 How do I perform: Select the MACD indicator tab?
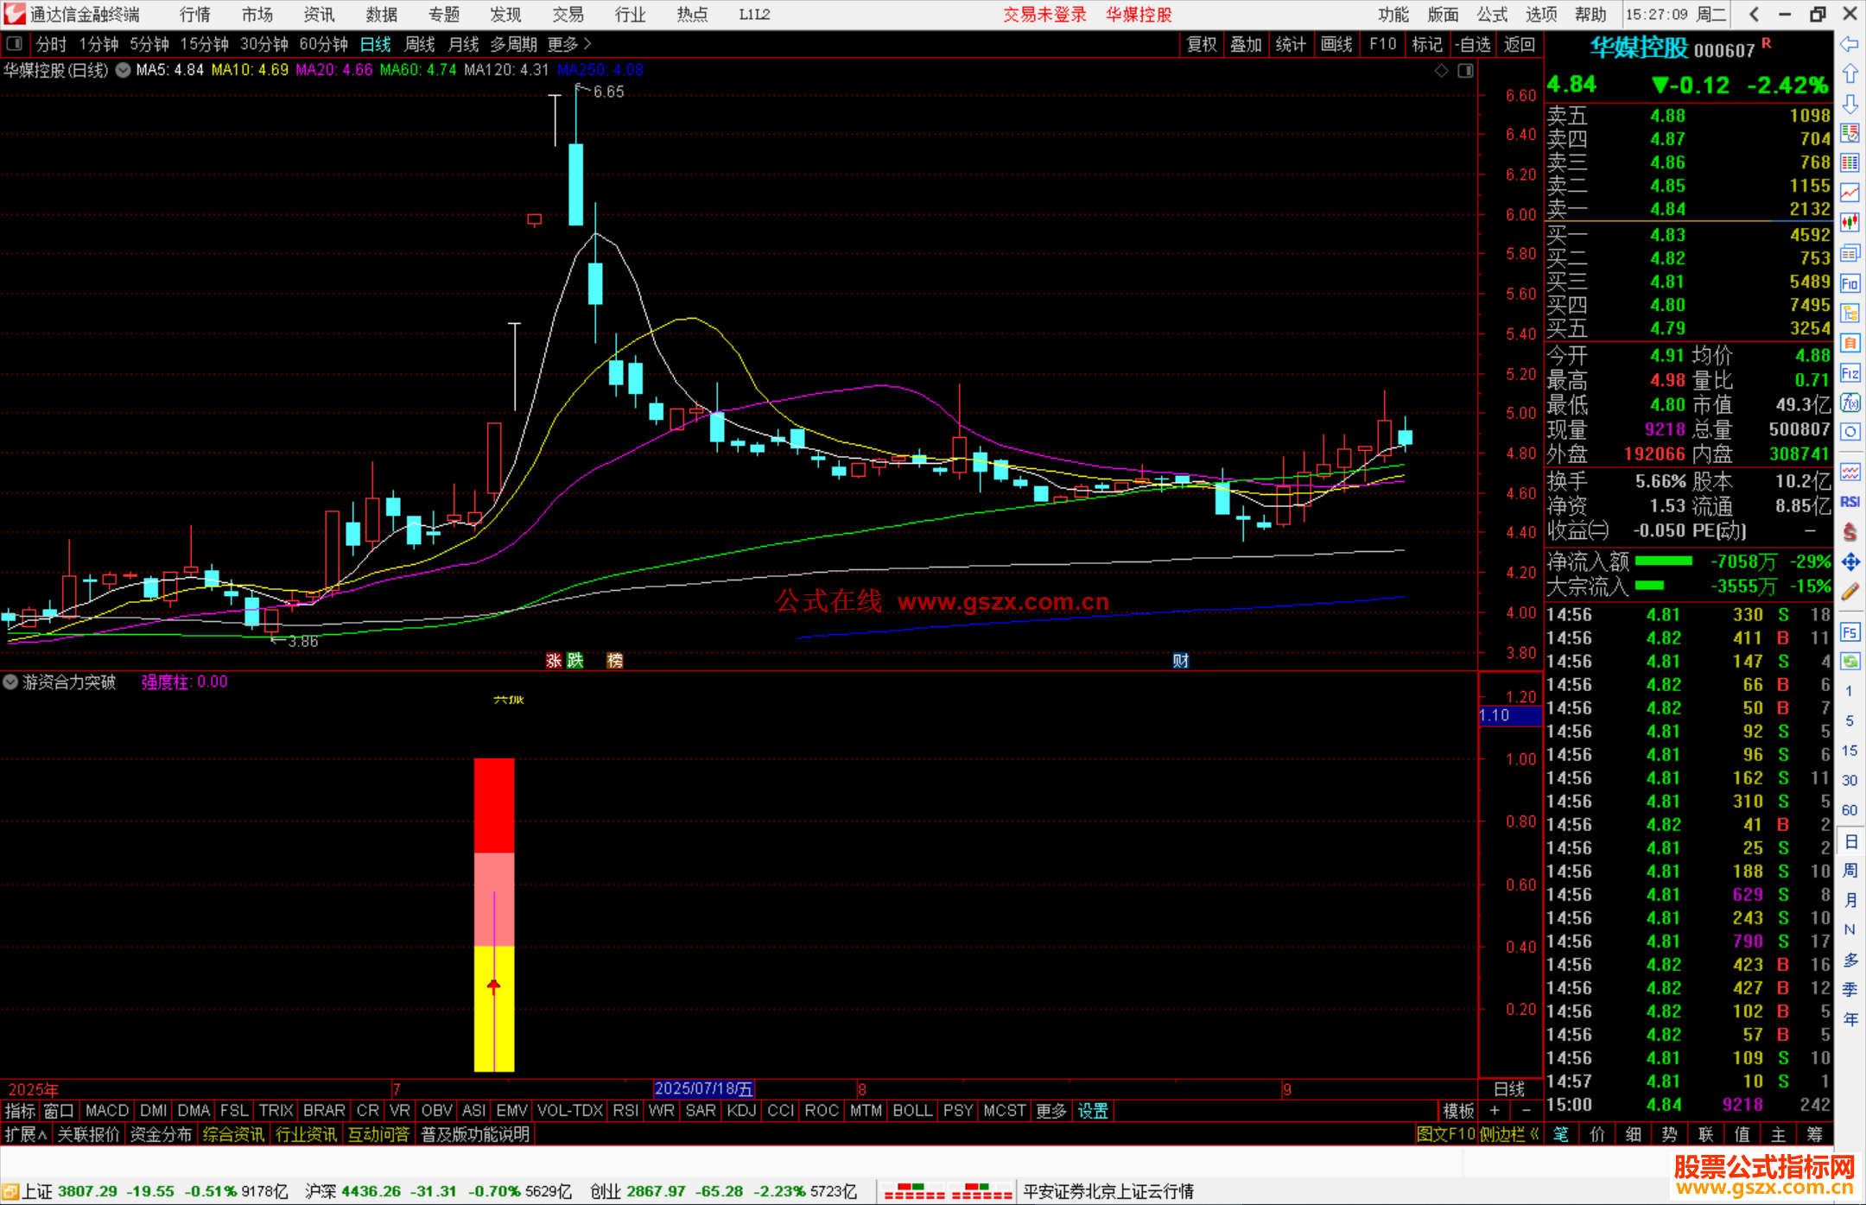[x=107, y=1111]
